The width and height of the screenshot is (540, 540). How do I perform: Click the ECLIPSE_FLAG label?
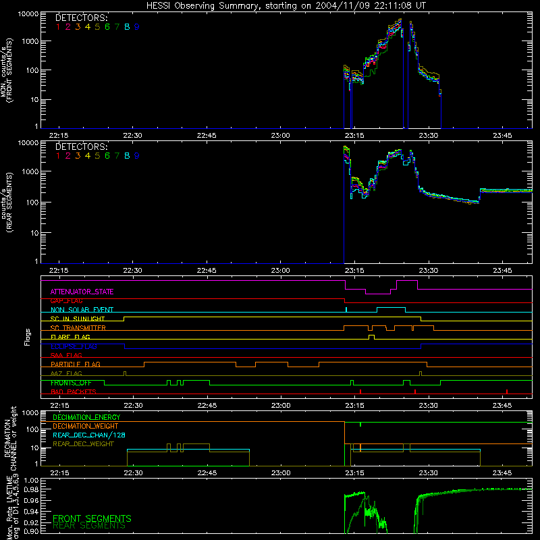74,346
